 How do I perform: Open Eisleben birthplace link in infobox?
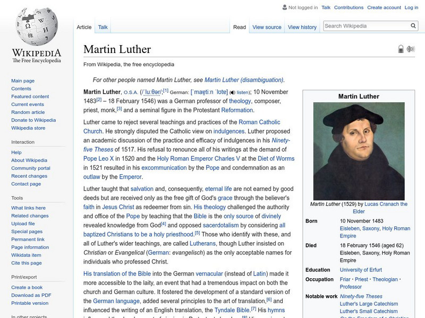pyautogui.click(x=350, y=228)
